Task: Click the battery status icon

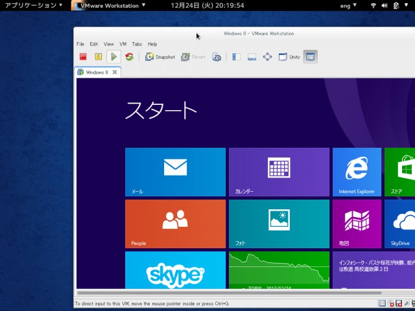Action: pos(396,6)
